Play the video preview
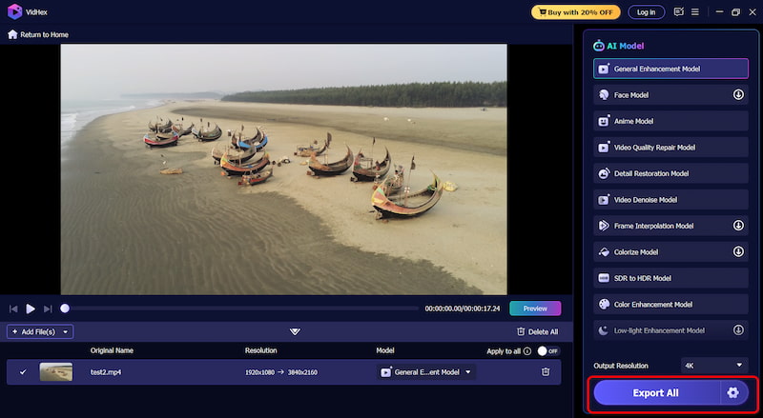 [x=31, y=309]
